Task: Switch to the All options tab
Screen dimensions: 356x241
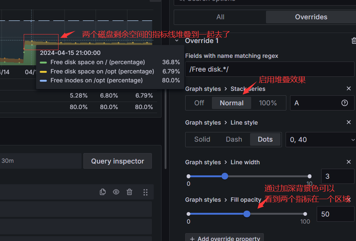Action: click(220, 17)
